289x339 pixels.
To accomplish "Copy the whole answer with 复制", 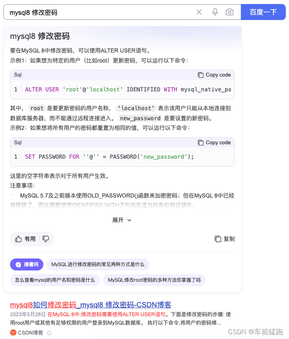I will point(225,239).
